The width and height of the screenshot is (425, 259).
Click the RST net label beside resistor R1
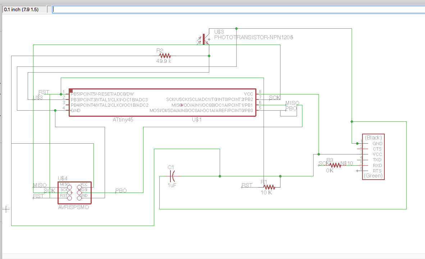click(247, 185)
